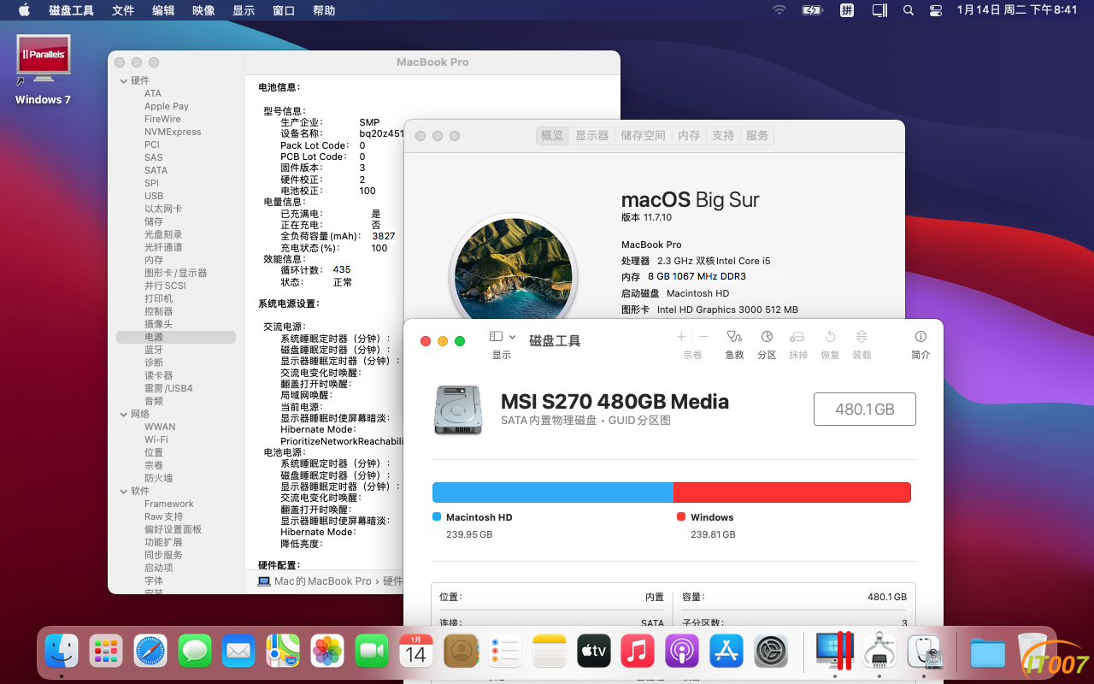
Task: Switch to the 概览 tab in About This Mac
Action: point(552,135)
